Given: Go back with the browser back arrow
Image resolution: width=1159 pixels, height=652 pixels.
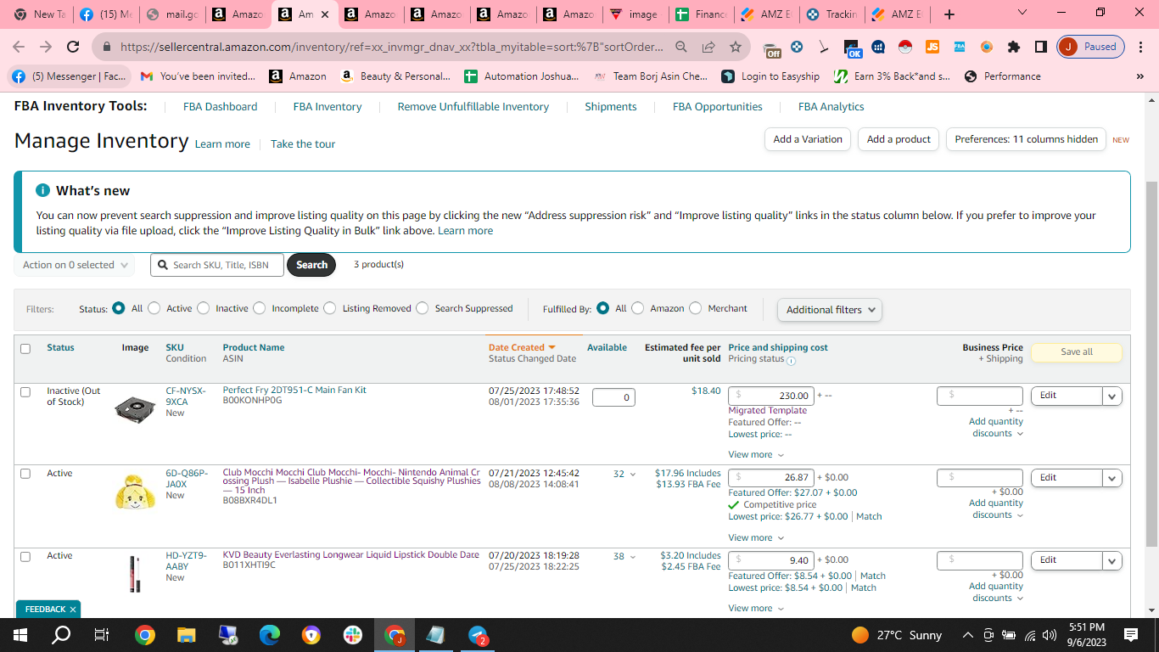Looking at the screenshot, I should (19, 47).
